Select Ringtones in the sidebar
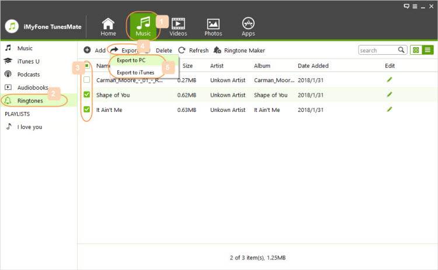 [x=39, y=100]
